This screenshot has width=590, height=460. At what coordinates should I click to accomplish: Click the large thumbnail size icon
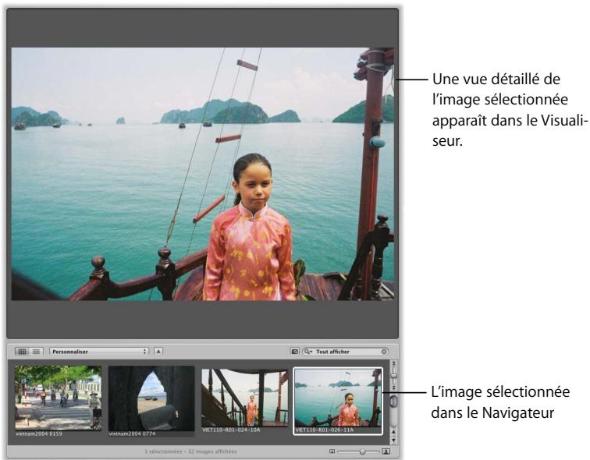(x=386, y=451)
